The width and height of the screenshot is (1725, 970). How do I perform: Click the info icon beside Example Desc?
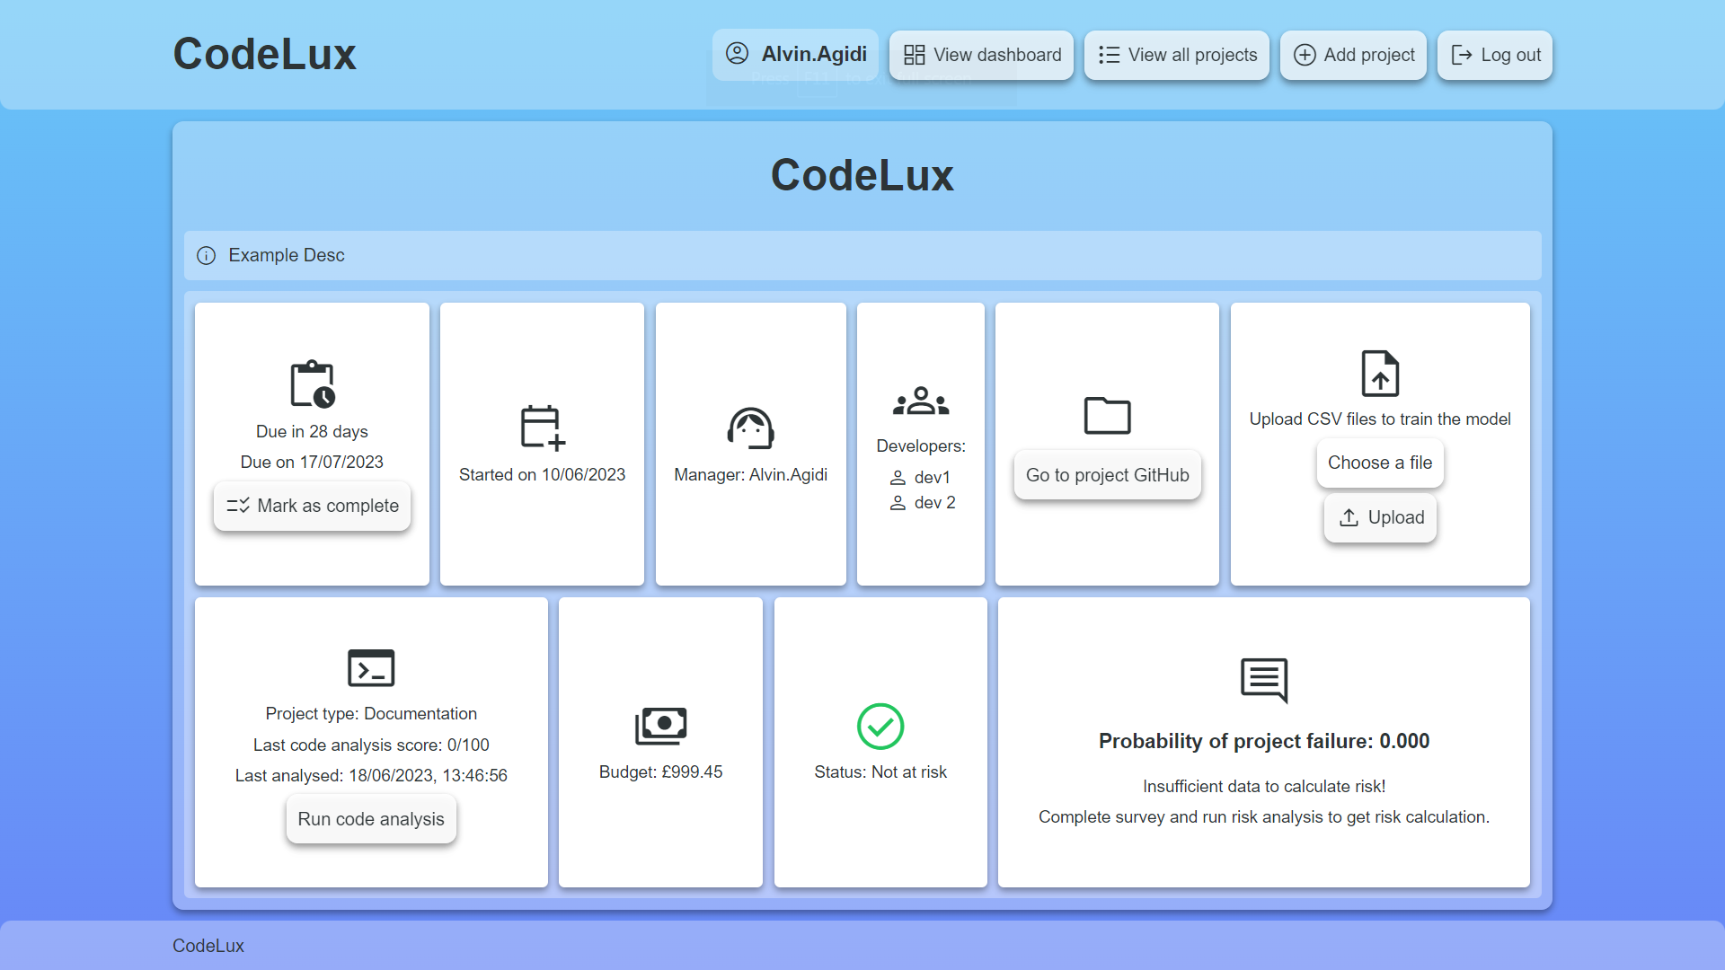click(x=206, y=256)
